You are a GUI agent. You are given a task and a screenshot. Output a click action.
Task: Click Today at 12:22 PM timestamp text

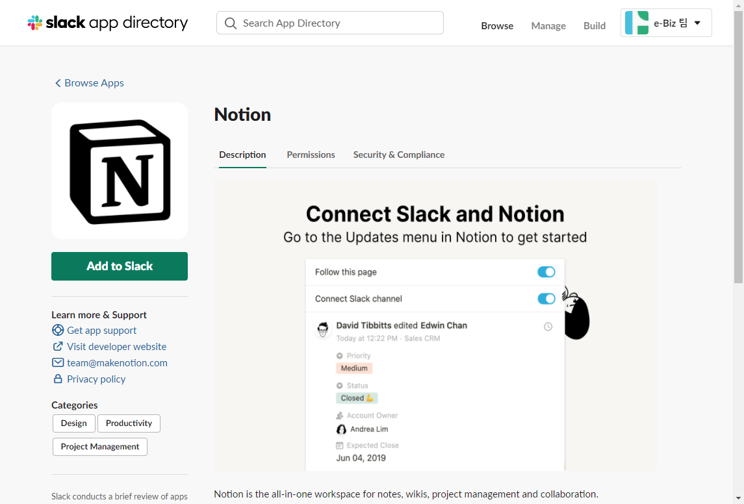(x=366, y=338)
